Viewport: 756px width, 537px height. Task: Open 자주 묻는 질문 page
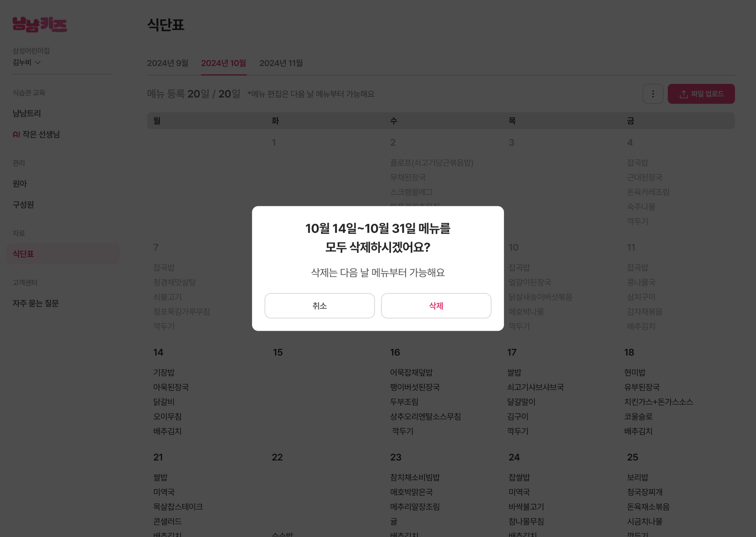click(x=36, y=303)
